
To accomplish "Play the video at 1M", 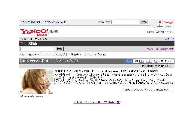I will pyautogui.click(x=156, y=61).
